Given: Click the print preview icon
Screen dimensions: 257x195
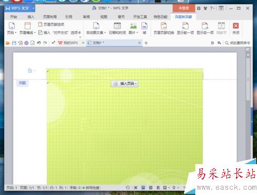Looking at the screenshot, I should (x=32, y=43).
